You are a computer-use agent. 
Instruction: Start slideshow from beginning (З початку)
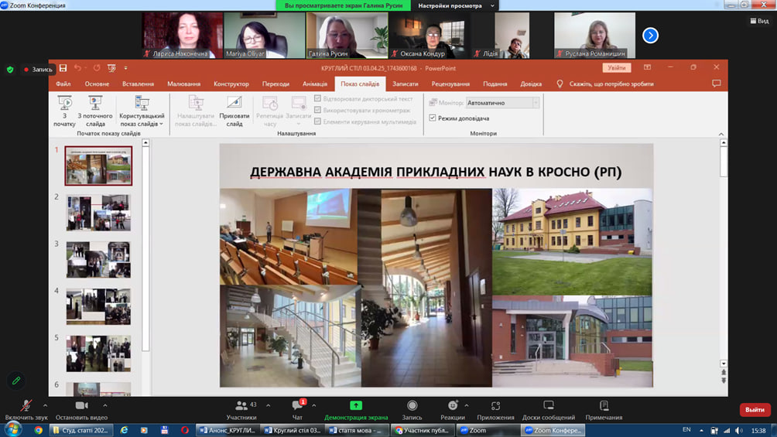pyautogui.click(x=64, y=103)
